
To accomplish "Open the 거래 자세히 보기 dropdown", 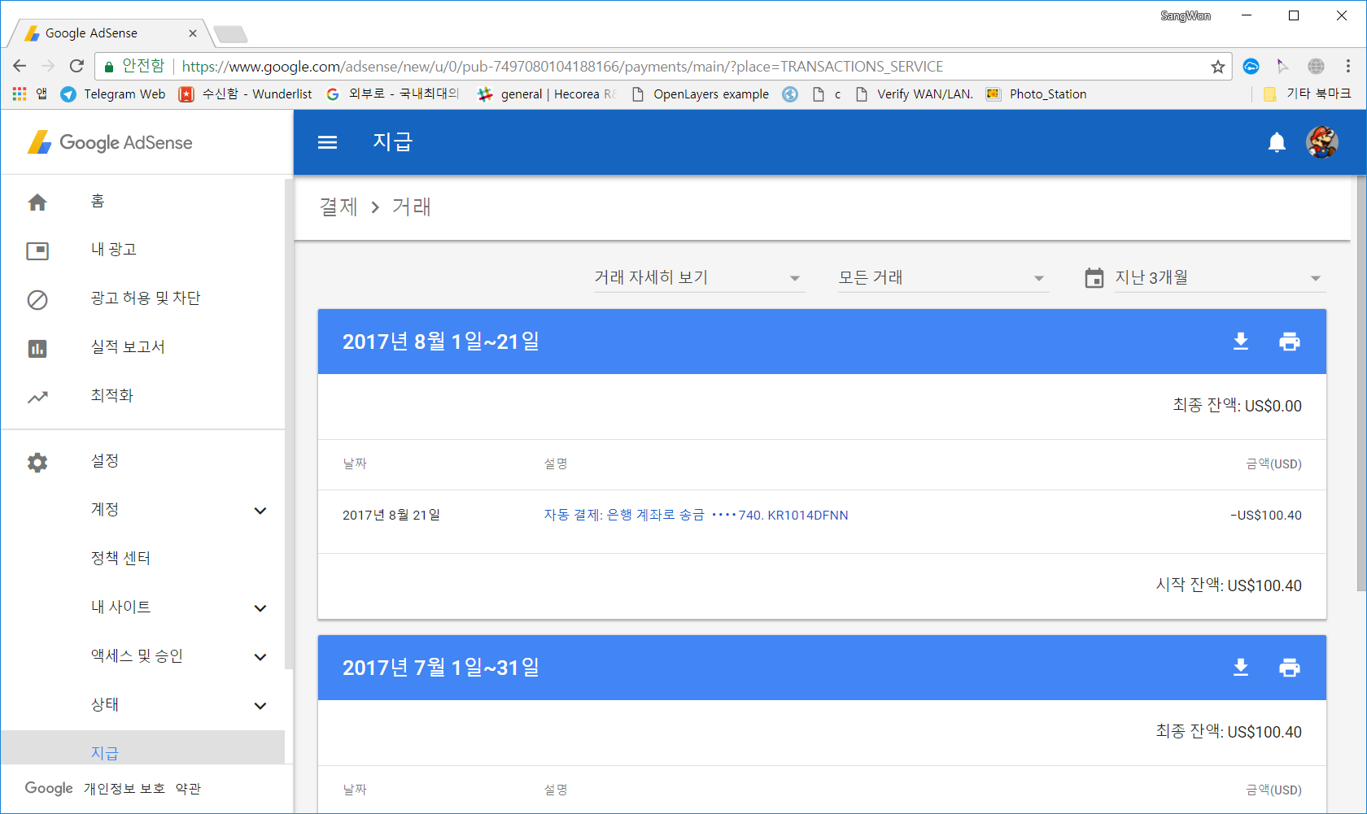I will tap(698, 278).
